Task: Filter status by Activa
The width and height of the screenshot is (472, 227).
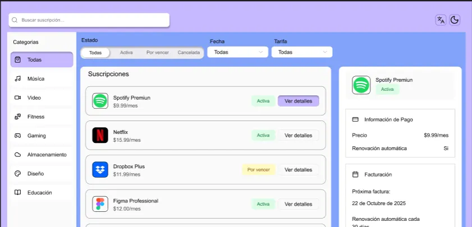Action: [x=126, y=53]
